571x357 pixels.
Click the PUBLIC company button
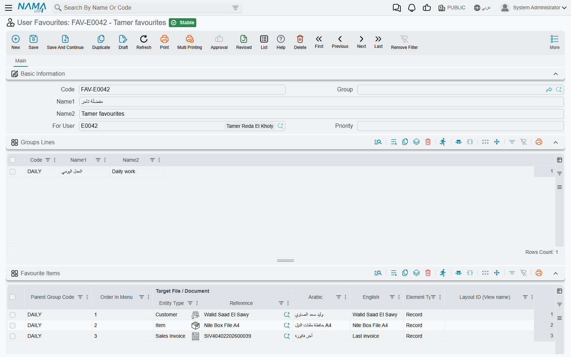(452, 8)
